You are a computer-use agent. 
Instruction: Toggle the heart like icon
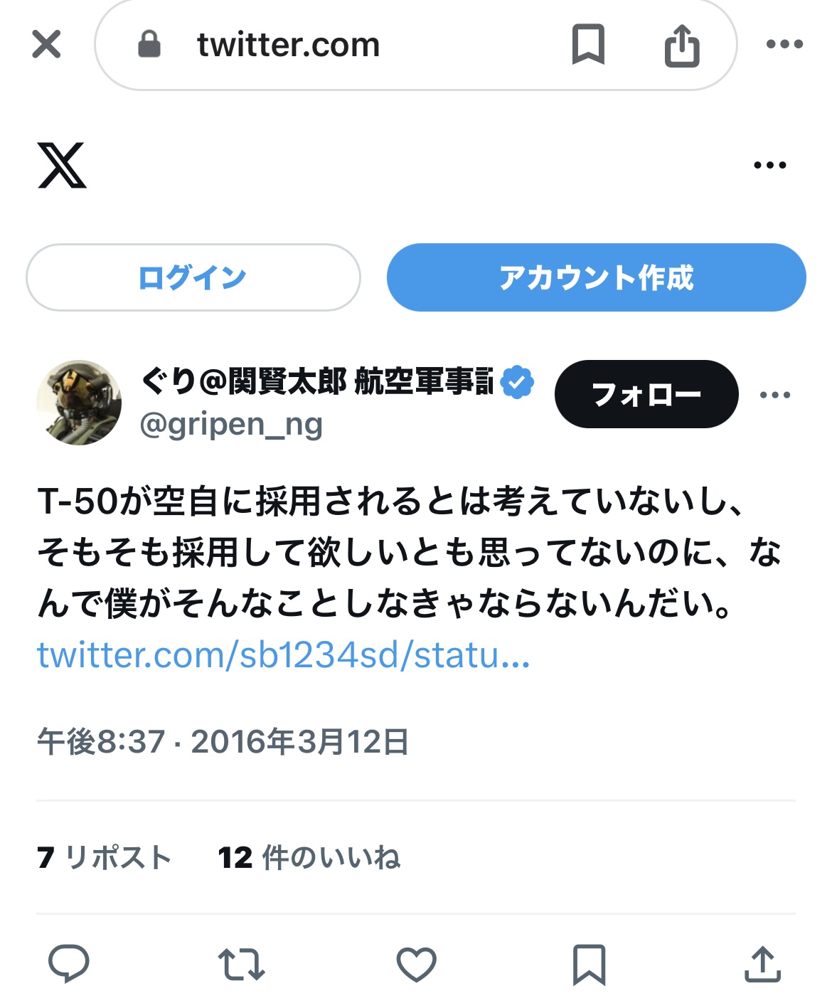point(416,965)
